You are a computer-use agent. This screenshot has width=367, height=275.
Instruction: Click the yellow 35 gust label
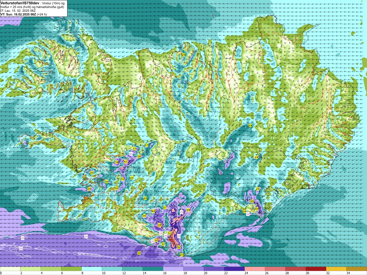[x=252, y=201]
